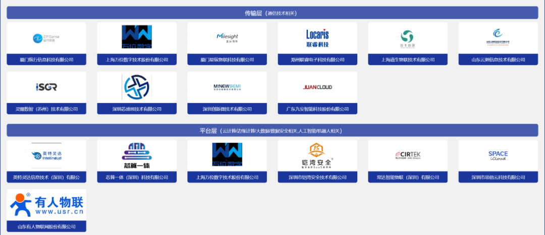Image resolution: width=545 pixels, height=235 pixels.
Task: Click the CIRTEK logo
Action: [x=407, y=155]
